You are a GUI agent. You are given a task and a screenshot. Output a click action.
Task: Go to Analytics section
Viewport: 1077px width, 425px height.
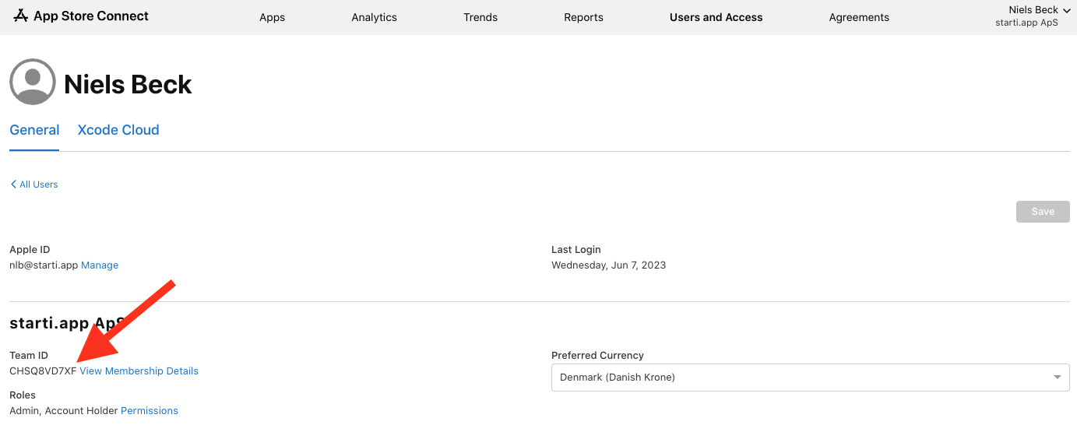click(x=374, y=17)
